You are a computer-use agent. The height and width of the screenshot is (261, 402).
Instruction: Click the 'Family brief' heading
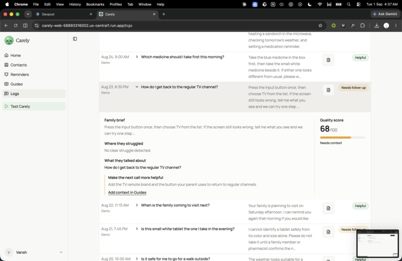click(114, 120)
